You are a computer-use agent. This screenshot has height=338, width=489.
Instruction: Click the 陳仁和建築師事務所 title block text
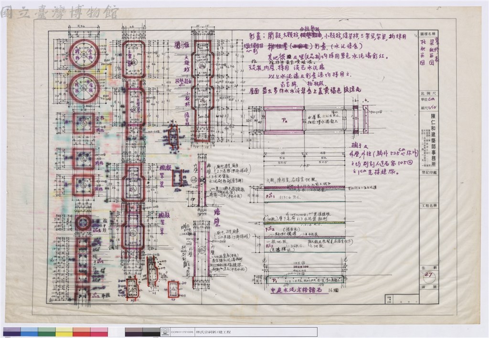click(x=433, y=141)
